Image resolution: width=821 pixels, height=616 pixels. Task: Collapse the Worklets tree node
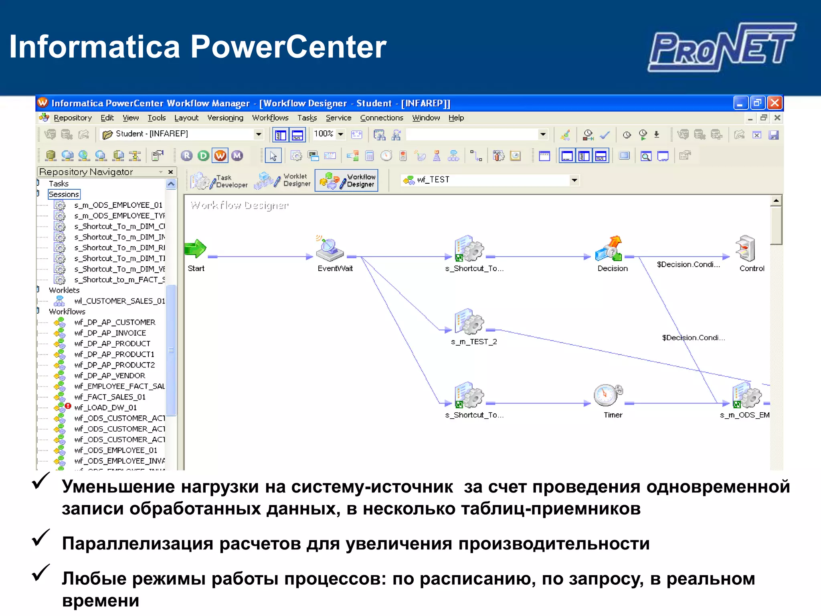coord(38,290)
